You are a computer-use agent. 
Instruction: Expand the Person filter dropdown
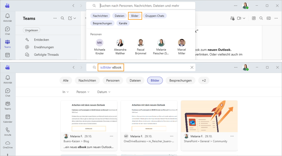83,92
